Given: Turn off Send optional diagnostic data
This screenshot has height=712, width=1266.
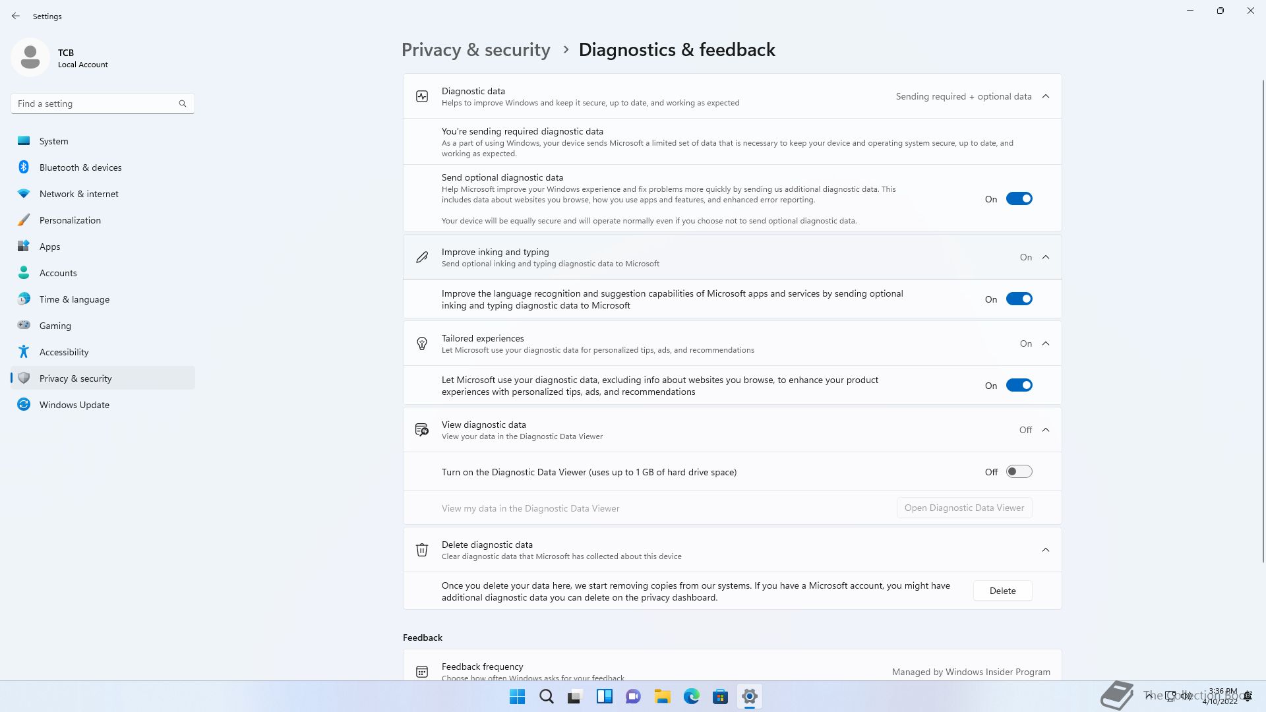Looking at the screenshot, I should [1019, 198].
